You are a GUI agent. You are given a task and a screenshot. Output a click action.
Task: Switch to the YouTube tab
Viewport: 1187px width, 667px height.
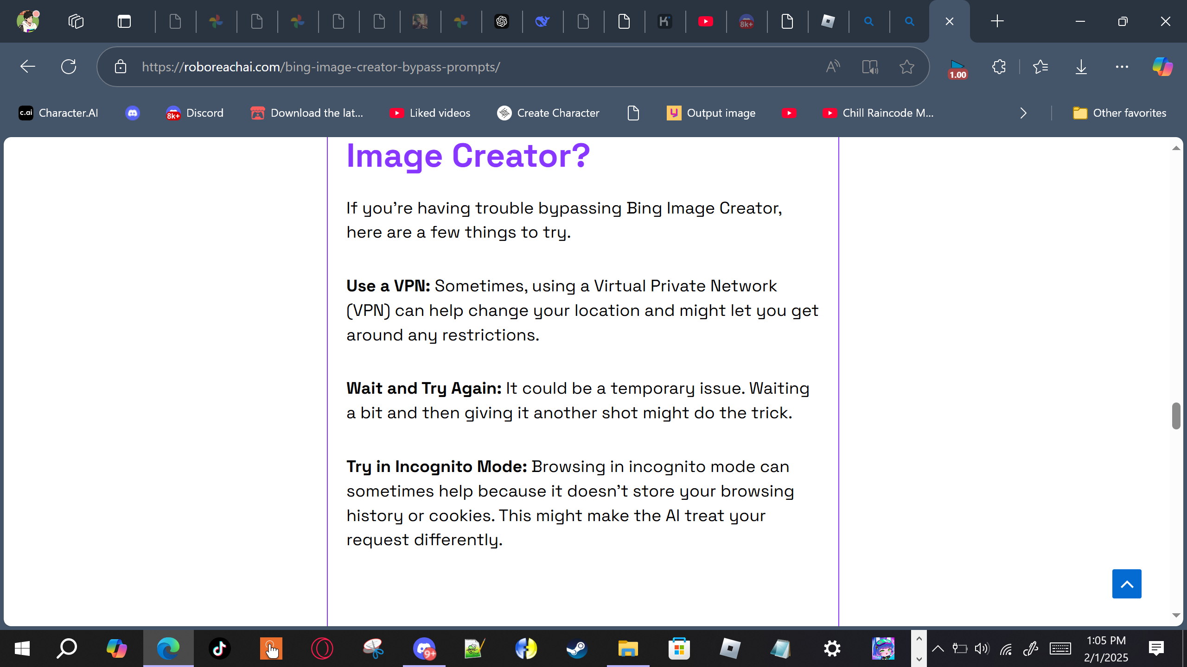click(x=705, y=21)
